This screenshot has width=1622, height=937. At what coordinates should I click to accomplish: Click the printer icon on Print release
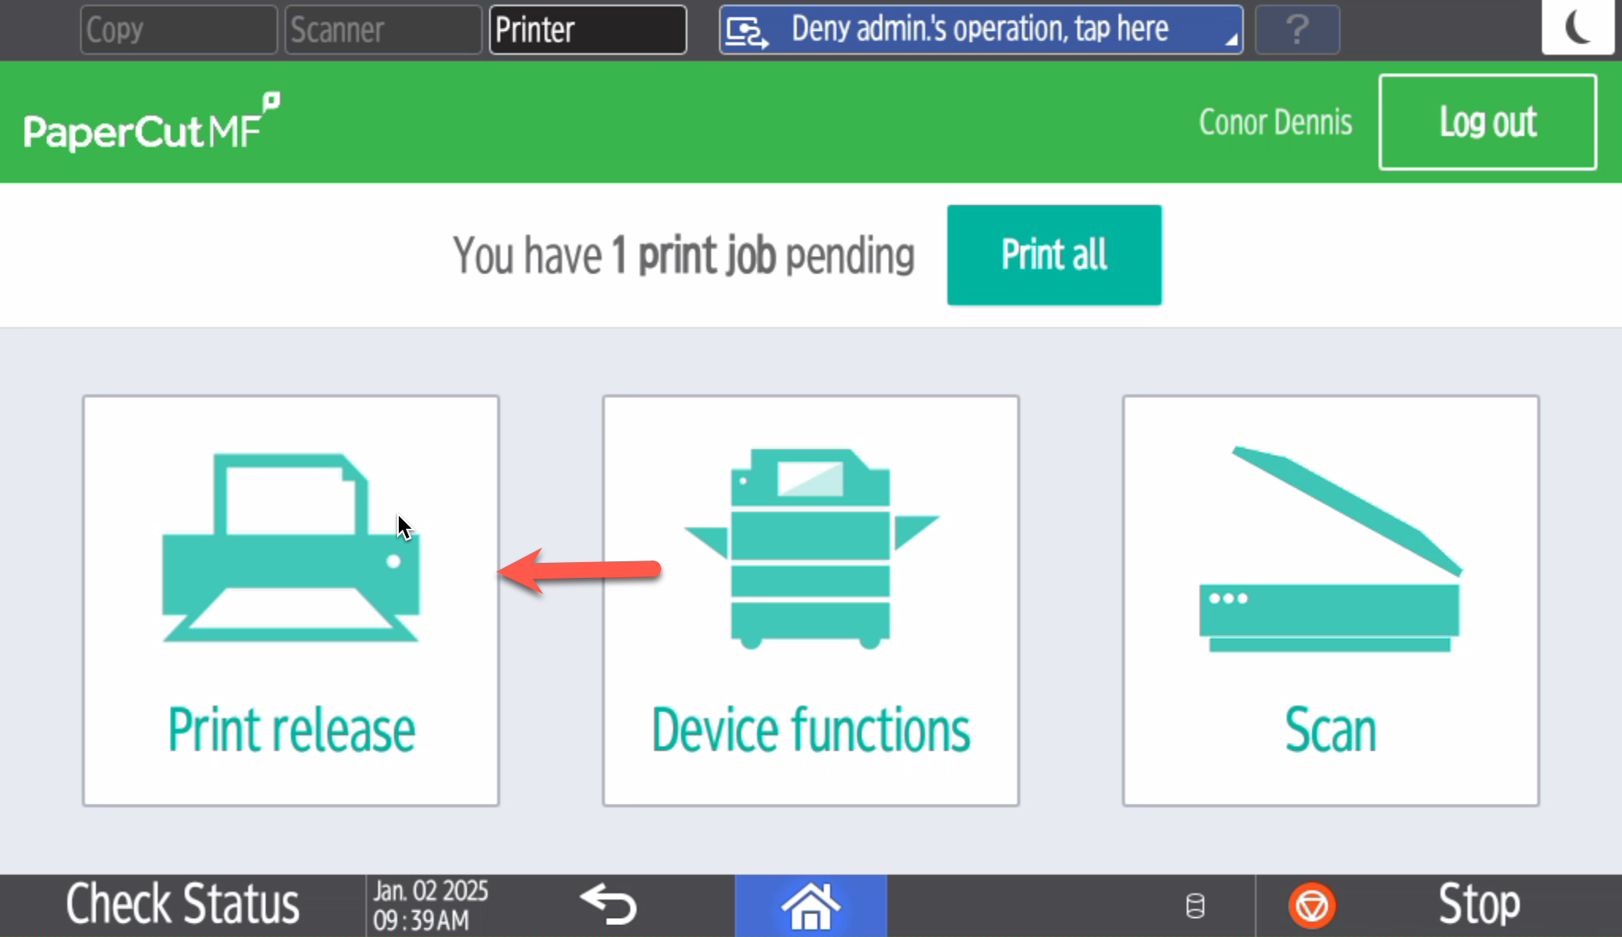[x=290, y=547]
